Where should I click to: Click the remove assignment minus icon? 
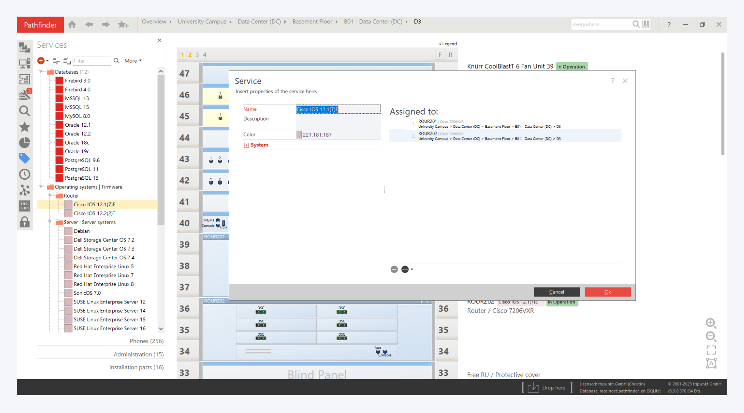click(x=394, y=269)
